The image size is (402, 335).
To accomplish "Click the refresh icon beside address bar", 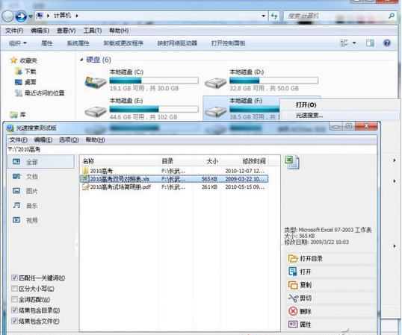I will tap(274, 16).
